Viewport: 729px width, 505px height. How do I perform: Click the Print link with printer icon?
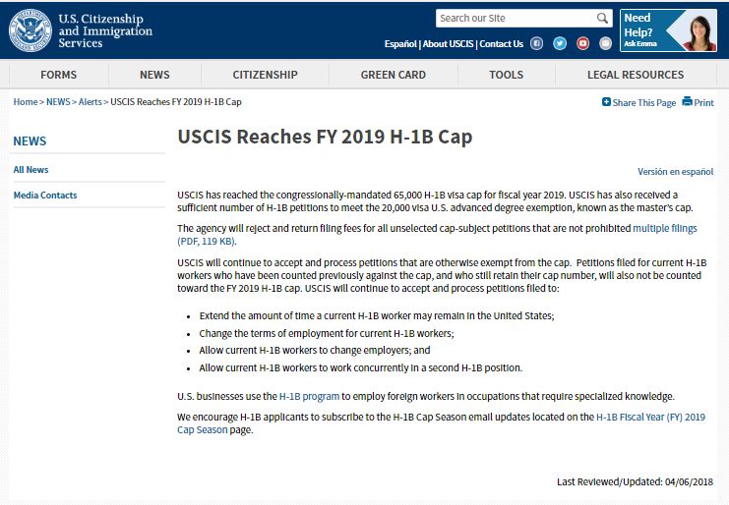coord(699,102)
